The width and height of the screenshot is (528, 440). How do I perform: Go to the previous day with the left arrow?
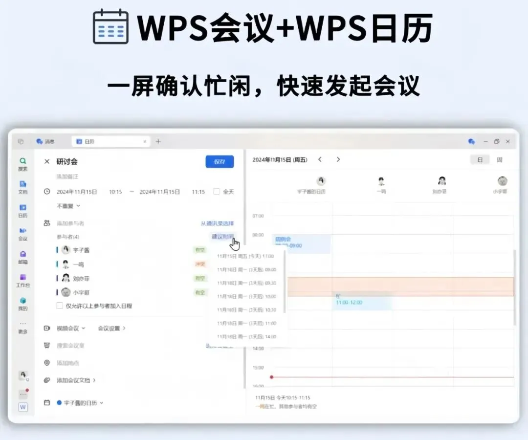(x=320, y=159)
